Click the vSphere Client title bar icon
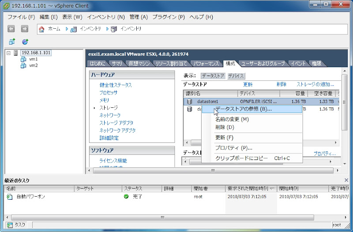Screen dimensions: 353x232 tap(6, 6)
